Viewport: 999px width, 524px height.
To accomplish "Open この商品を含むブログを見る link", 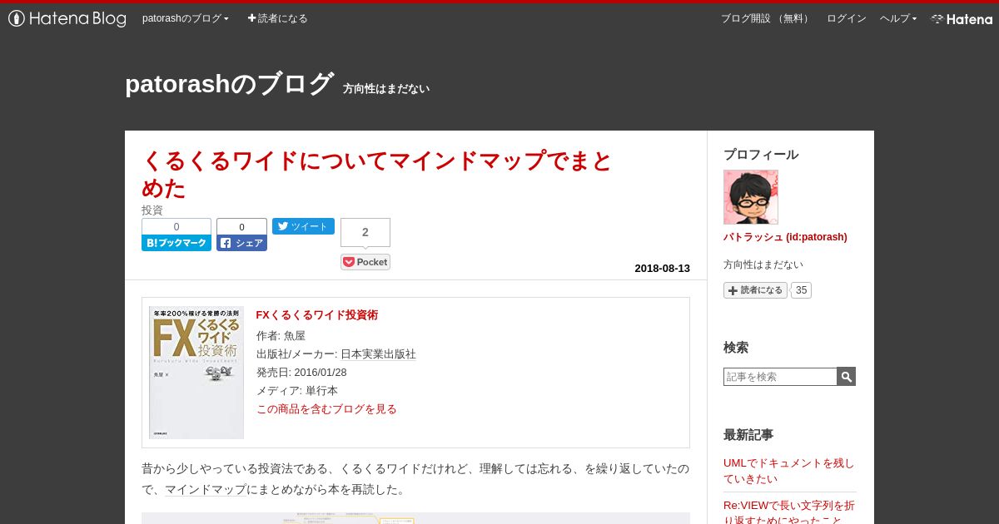I will coord(326,408).
